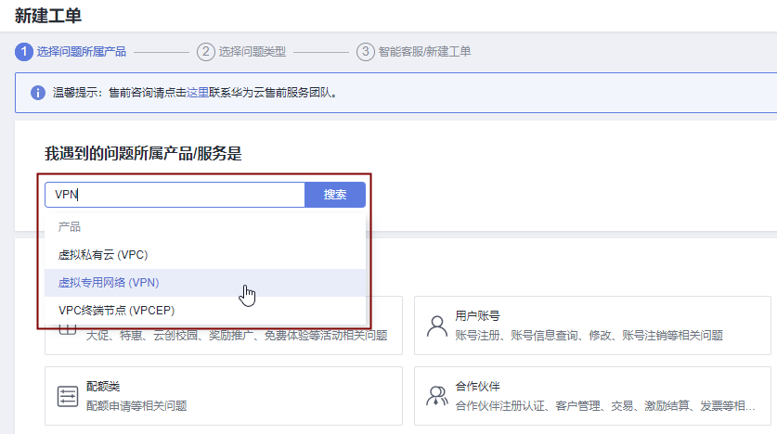Viewport: 777px width, 434px height.
Task: Click the 大促、特惠 activities description text
Action: [237, 336]
